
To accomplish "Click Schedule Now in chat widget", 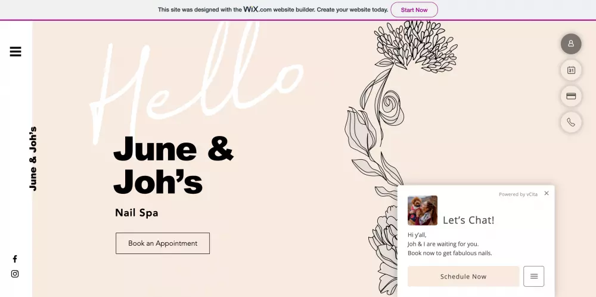I will point(463,277).
